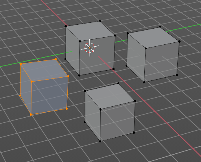Click rearmost top vertex of 3D cursor cube
Image resolution: width=201 pixels, height=162 pixels.
click(100, 21)
